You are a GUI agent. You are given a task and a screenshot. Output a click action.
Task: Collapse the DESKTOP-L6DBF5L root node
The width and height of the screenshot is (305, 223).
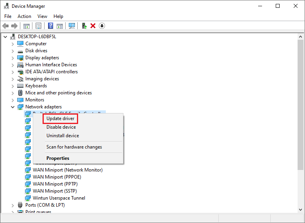pos(5,37)
